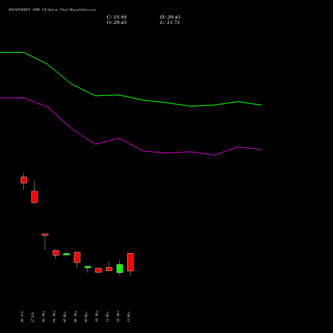Click the 10 Mar date label
The image size is (333, 333).
pos(97,316)
